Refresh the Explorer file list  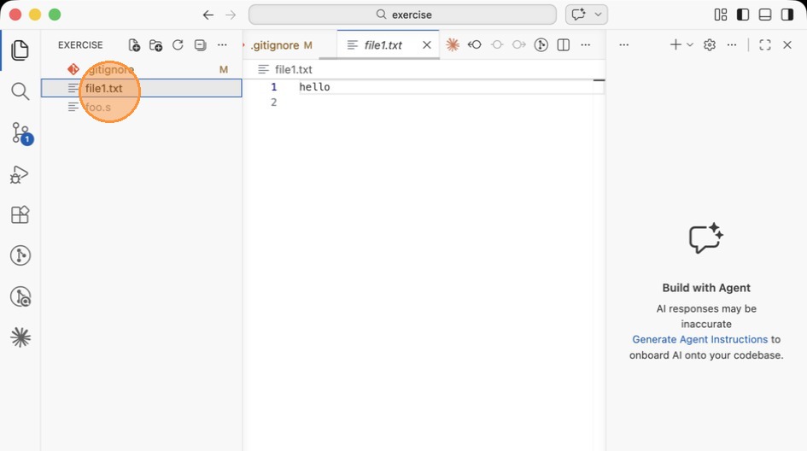point(178,45)
